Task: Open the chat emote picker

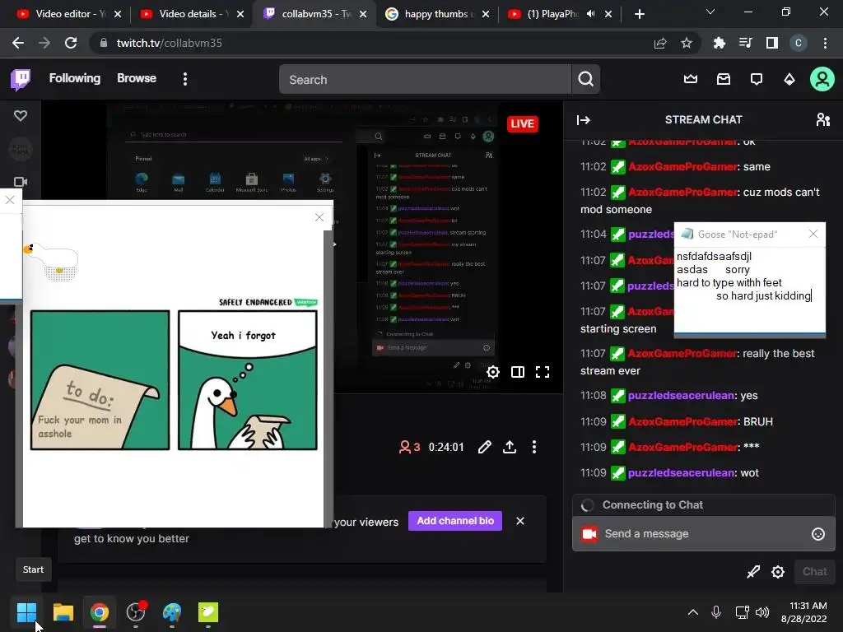Action: pos(817,533)
